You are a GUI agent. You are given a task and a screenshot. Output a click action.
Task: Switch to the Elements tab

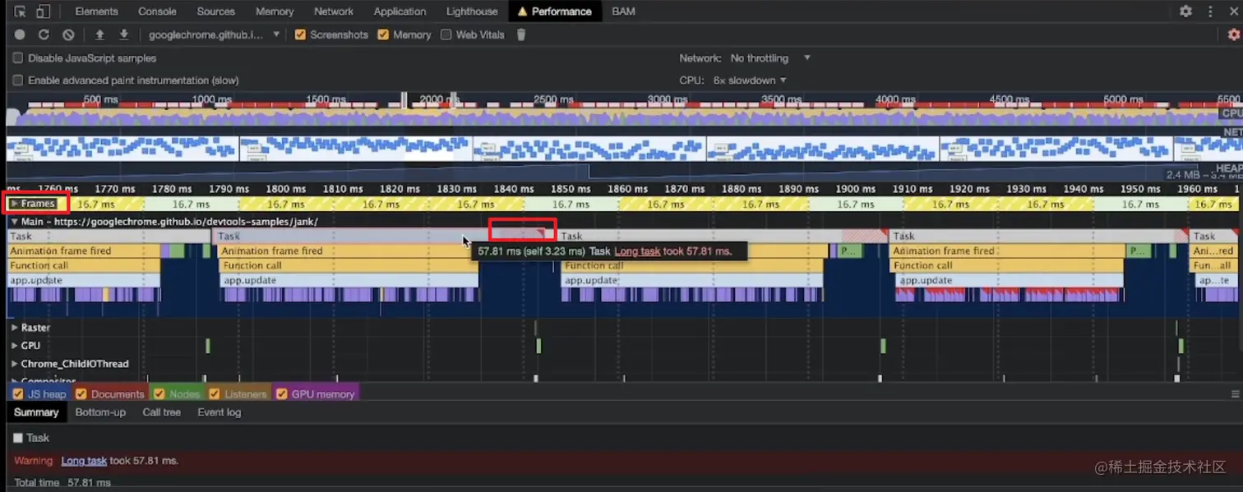pyautogui.click(x=96, y=11)
